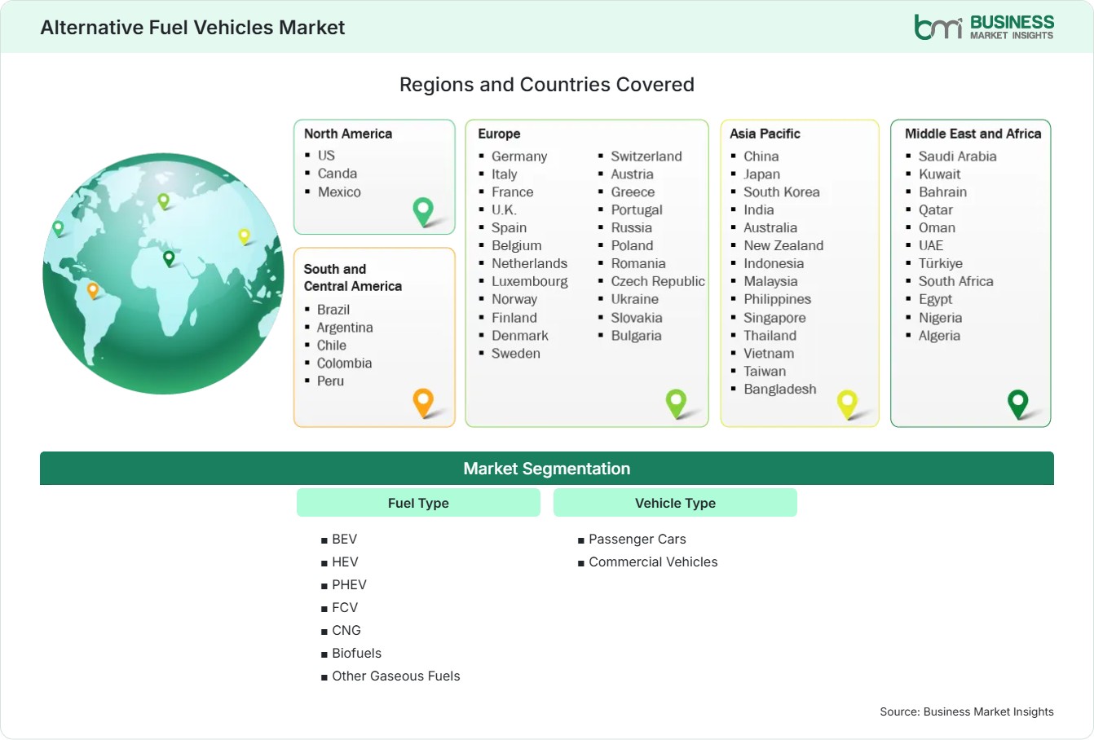Click 'Commercial Vehicles' under Vehicle Type
This screenshot has height=740, width=1094.
654,562
